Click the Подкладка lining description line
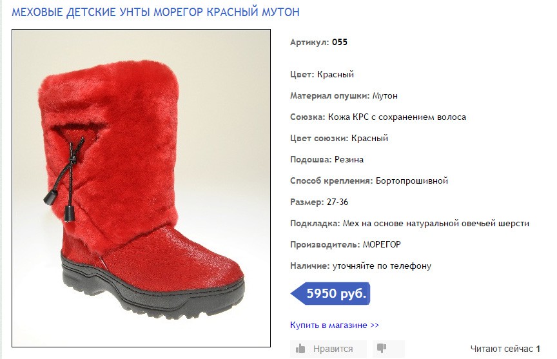The height and width of the screenshot is (359, 557). point(409,224)
